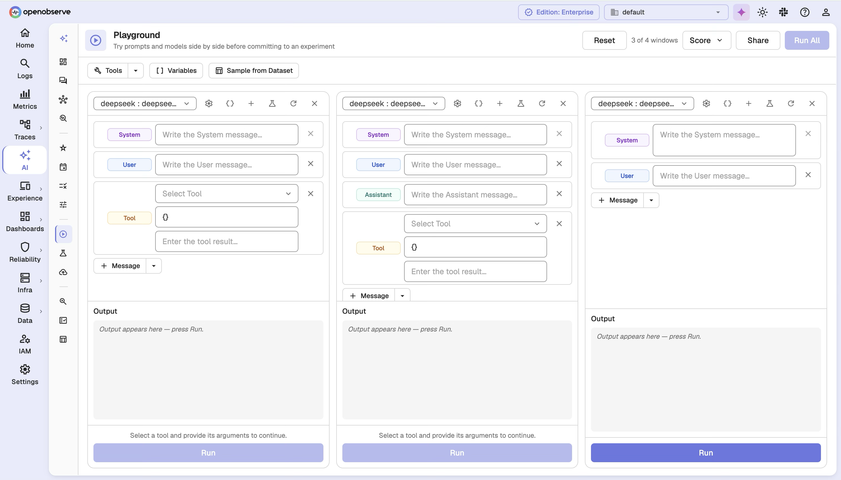Open the AI assistant sparkle icon in top bar
The width and height of the screenshot is (841, 480).
[741, 12]
